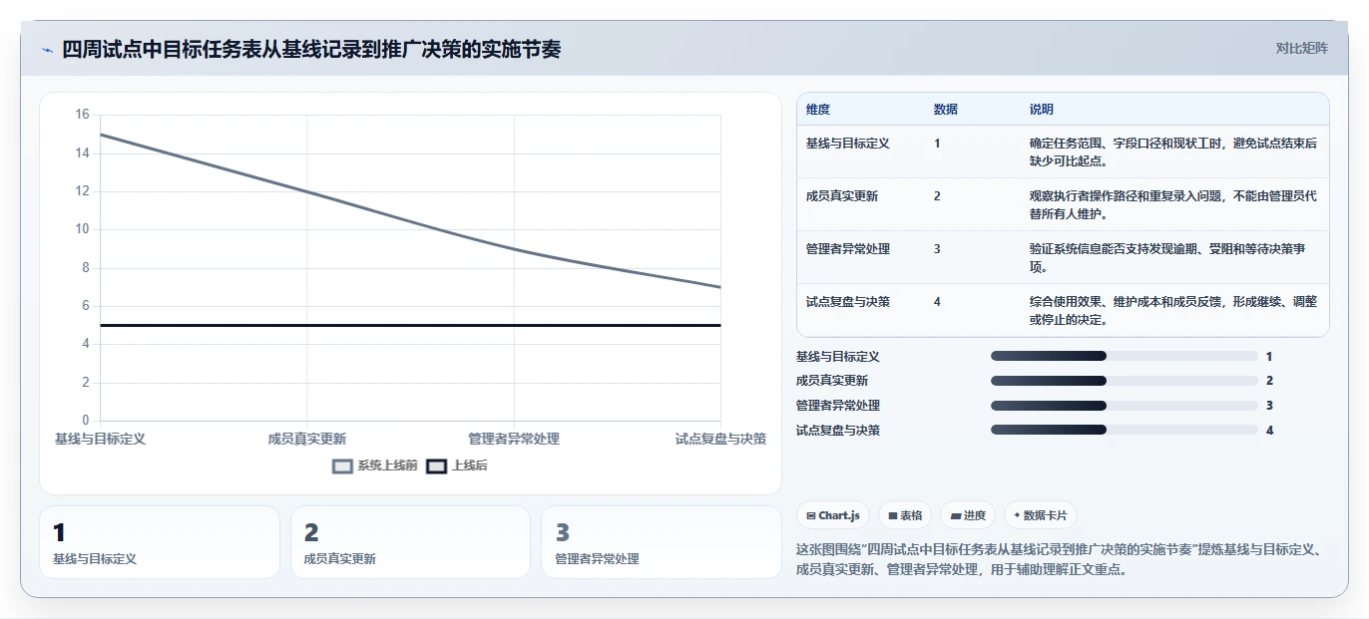Click the 数据卡片 tag
Image resolution: width=1369 pixels, height=619 pixels.
1041,515
